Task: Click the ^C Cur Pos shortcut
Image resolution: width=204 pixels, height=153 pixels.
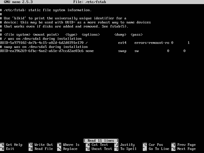Action: click(x=153, y=145)
